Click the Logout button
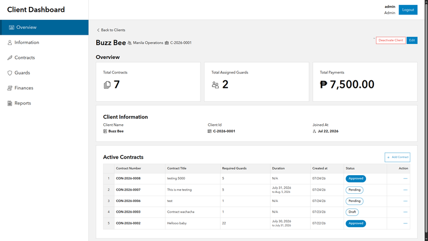 click(x=408, y=10)
